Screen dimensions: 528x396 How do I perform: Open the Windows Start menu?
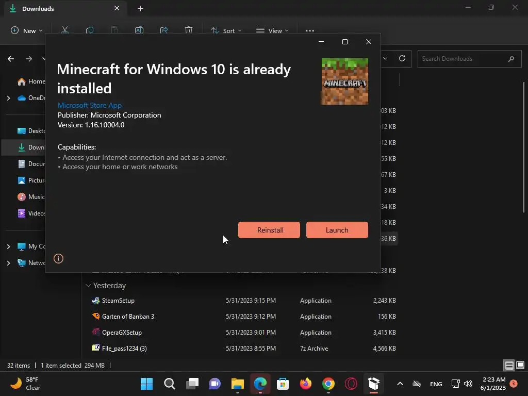tap(146, 384)
